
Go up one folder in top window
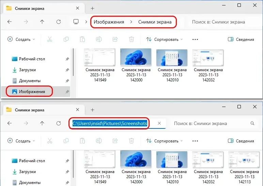click(42, 22)
